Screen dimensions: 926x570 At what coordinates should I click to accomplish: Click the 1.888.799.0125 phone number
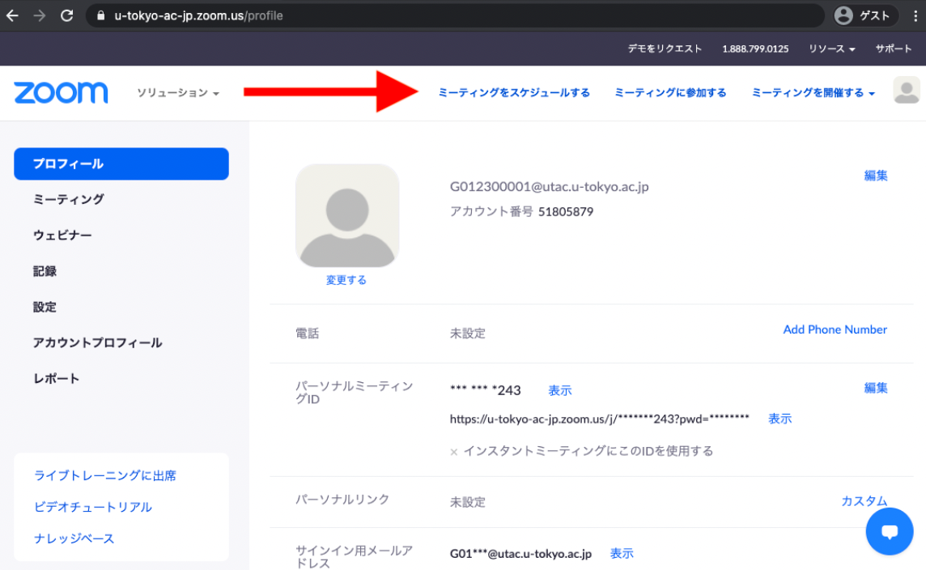[x=755, y=49]
